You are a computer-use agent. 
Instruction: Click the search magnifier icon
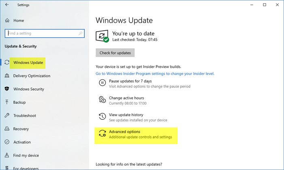81,33
